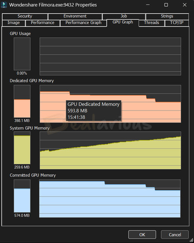This screenshot has height=243, width=194.
Task: Select the GPU Graph tab
Action: pos(123,23)
